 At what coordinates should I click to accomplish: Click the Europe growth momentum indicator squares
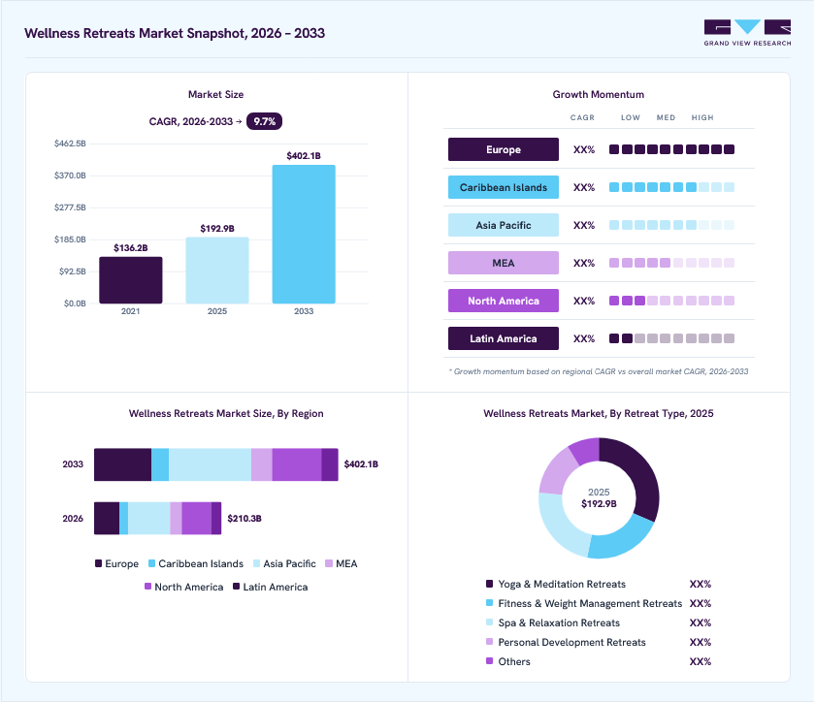(x=671, y=149)
